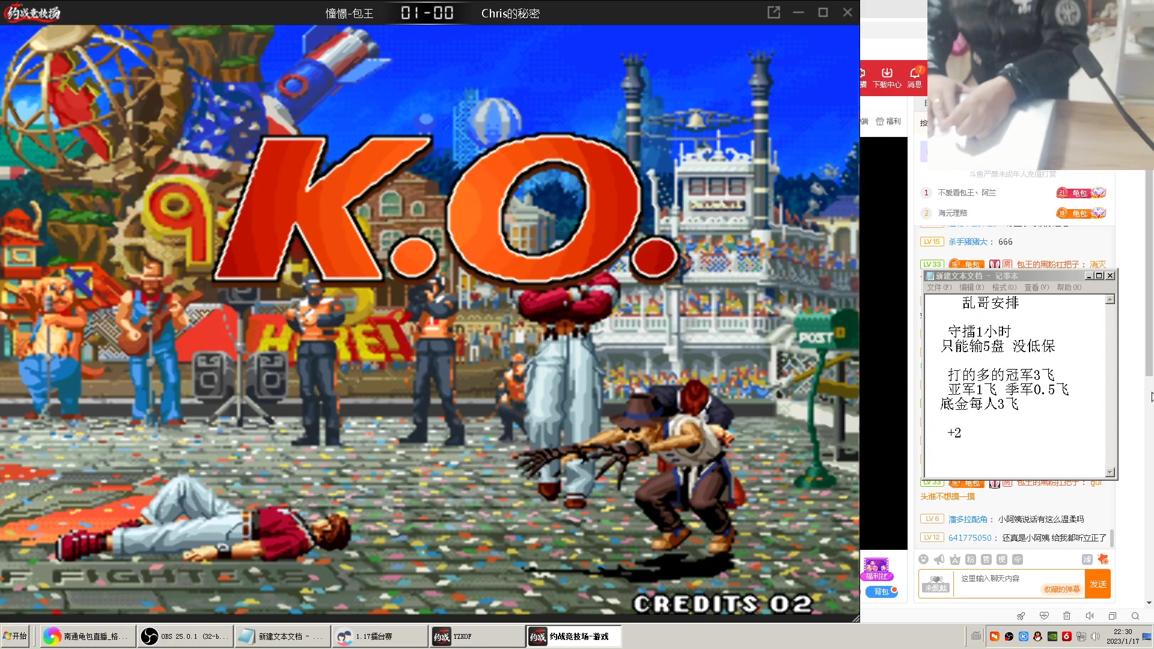
Task: Open the 福利社 welfare club icon
Action: [877, 569]
